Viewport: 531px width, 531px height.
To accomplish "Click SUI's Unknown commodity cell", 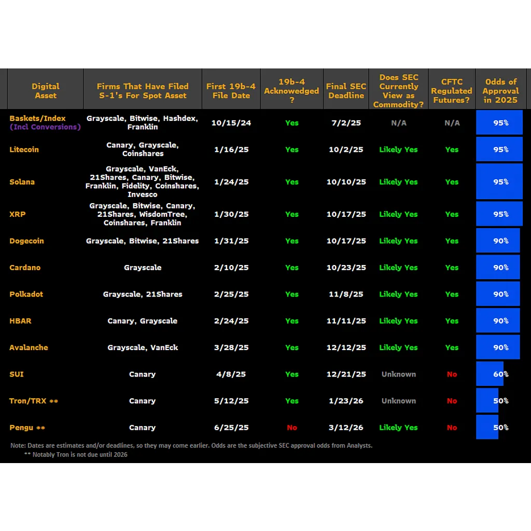I will click(399, 374).
